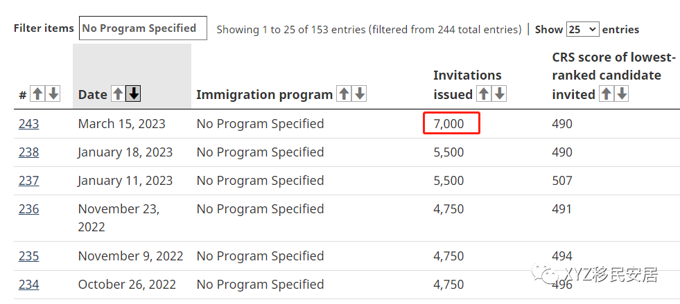The height and width of the screenshot is (304, 680).
Task: Open draw number 236 link
Action: pos(28,209)
